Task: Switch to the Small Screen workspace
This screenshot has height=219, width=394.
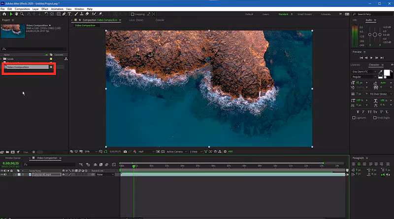Action: pos(304,14)
